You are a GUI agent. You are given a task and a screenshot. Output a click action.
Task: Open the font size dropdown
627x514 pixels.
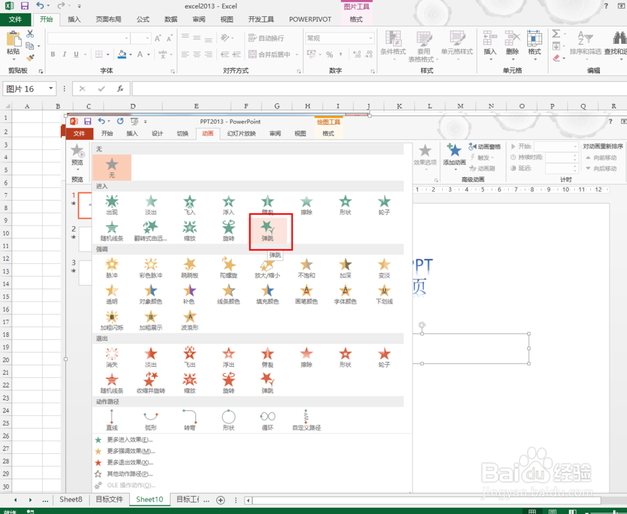[147, 38]
